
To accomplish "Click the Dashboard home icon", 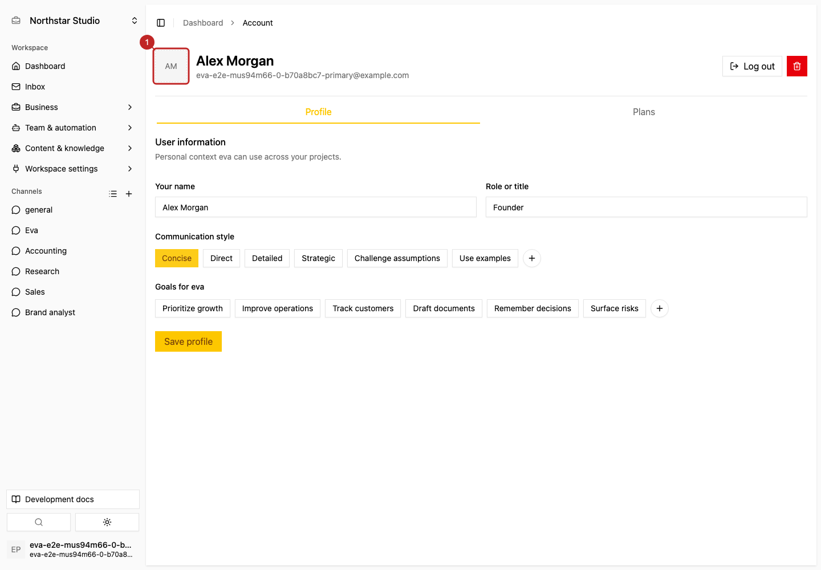I will click(x=16, y=66).
